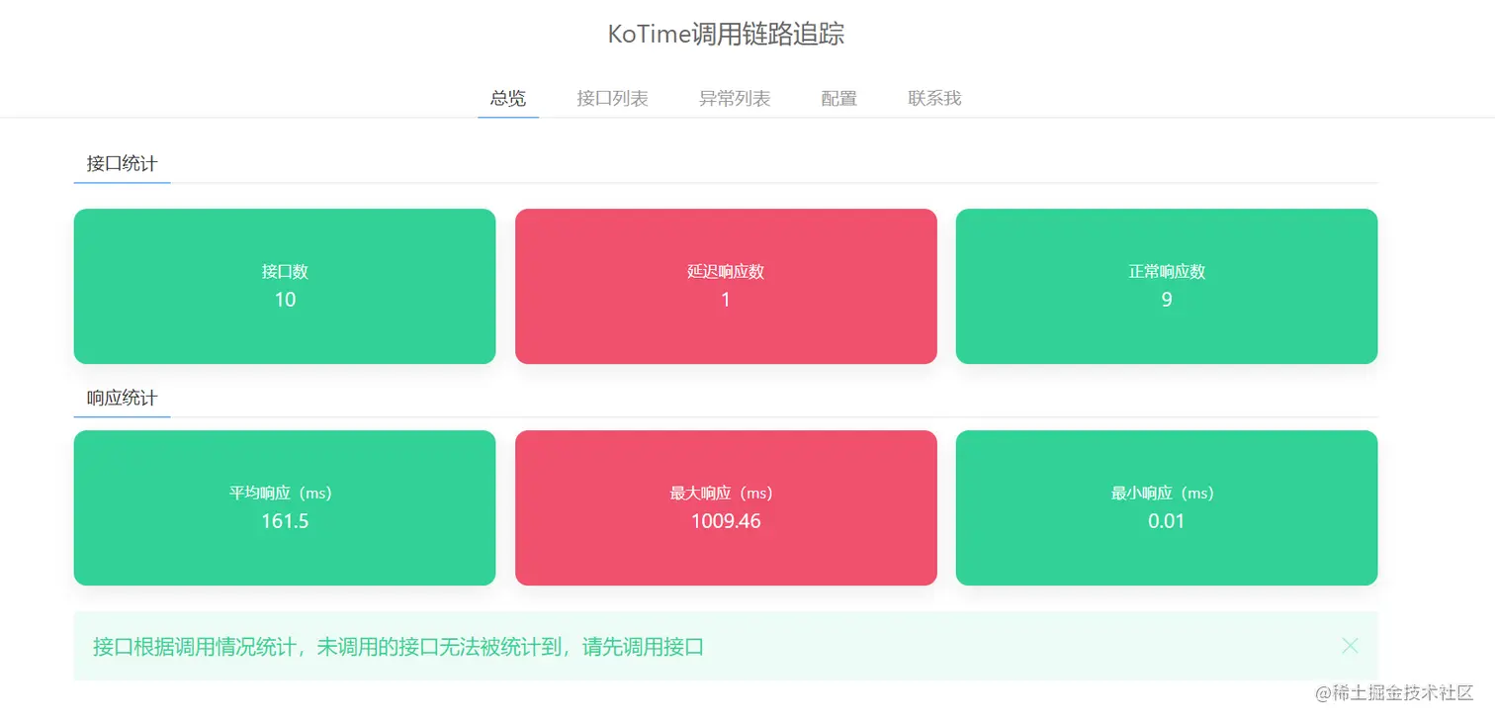
Task: Click the 接口统计 section heading
Action: click(x=122, y=163)
